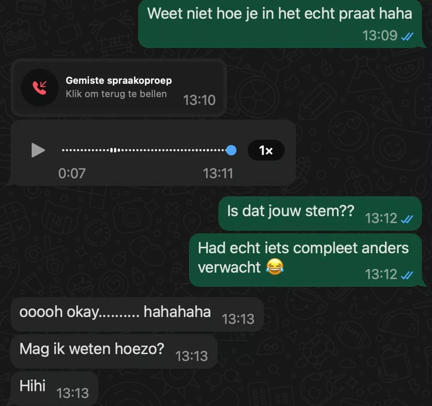Change the 1x playback speed
The height and width of the screenshot is (406, 432).
[x=266, y=150]
